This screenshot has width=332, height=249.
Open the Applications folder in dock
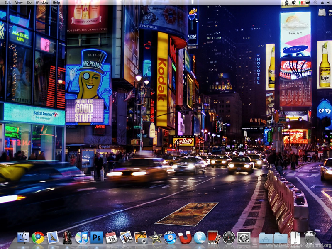click(266, 238)
